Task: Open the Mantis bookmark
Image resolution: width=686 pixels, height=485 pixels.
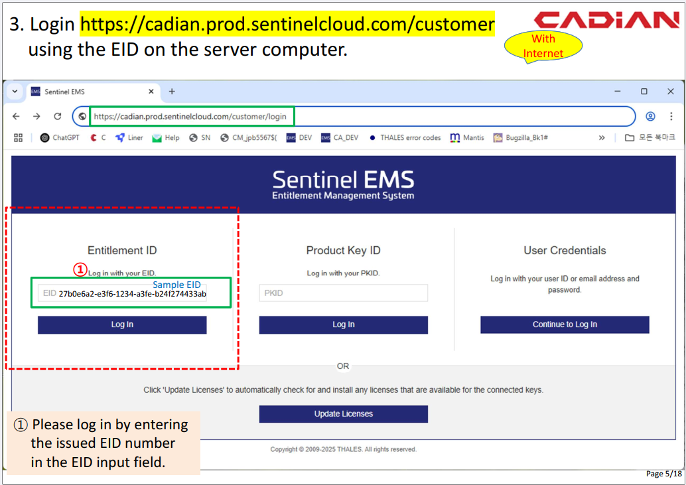Action: [x=467, y=138]
